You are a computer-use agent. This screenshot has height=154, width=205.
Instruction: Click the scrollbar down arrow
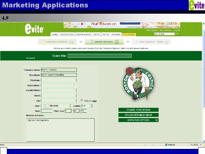204,141
